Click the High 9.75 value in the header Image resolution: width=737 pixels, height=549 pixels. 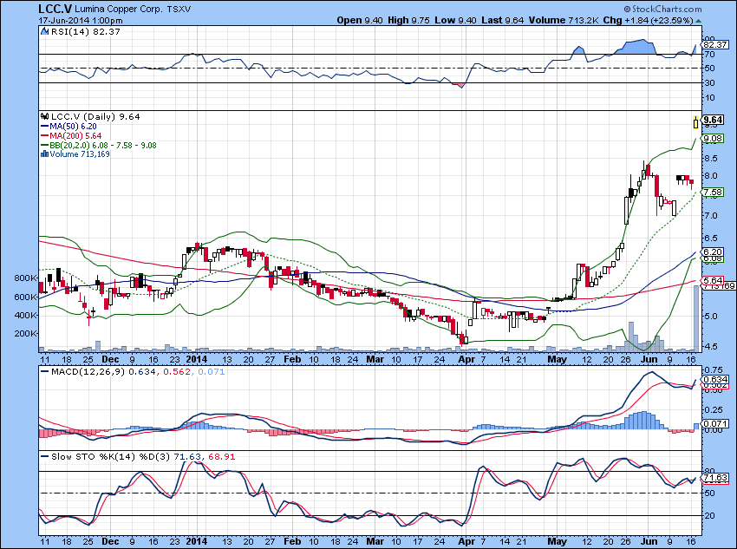(409, 20)
